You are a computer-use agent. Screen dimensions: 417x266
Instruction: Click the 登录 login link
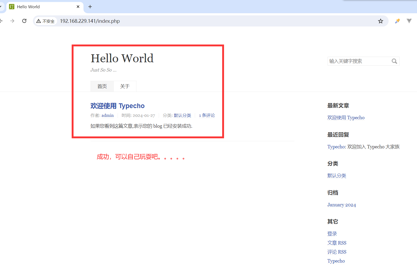(x=332, y=234)
